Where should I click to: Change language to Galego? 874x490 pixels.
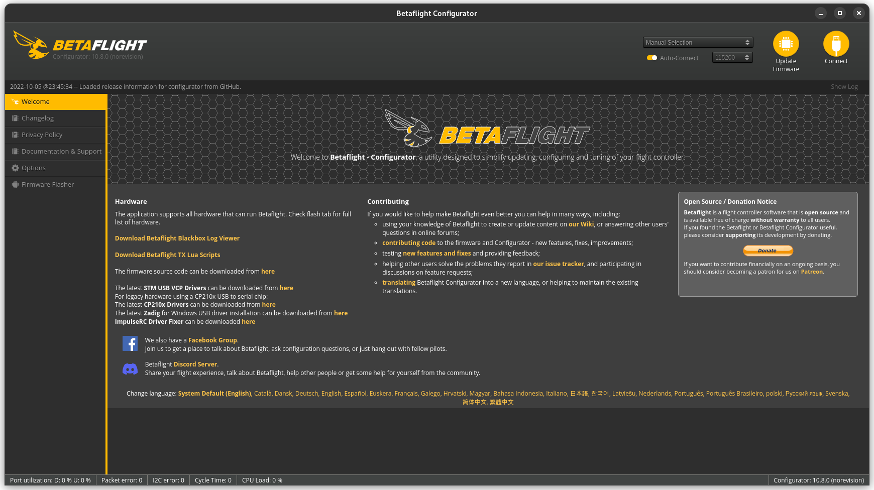(430, 393)
